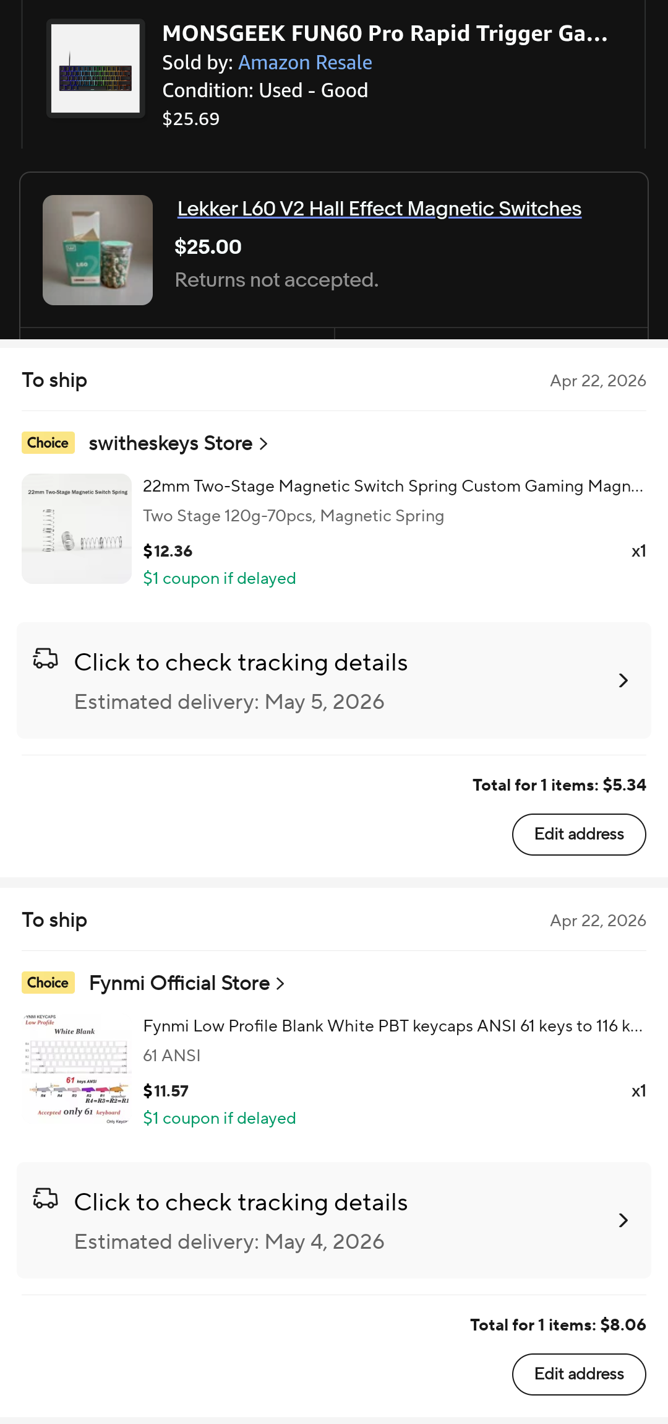
Task: Open tracking chevron for switheskeys order
Action: [x=623, y=680]
